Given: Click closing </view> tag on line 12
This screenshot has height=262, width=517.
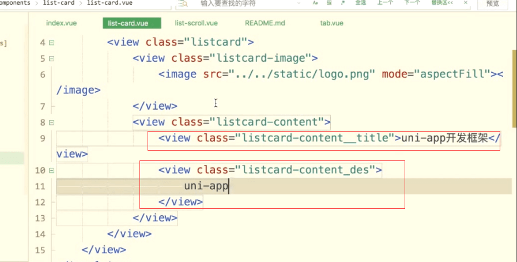Looking at the screenshot, I should click(x=180, y=202).
